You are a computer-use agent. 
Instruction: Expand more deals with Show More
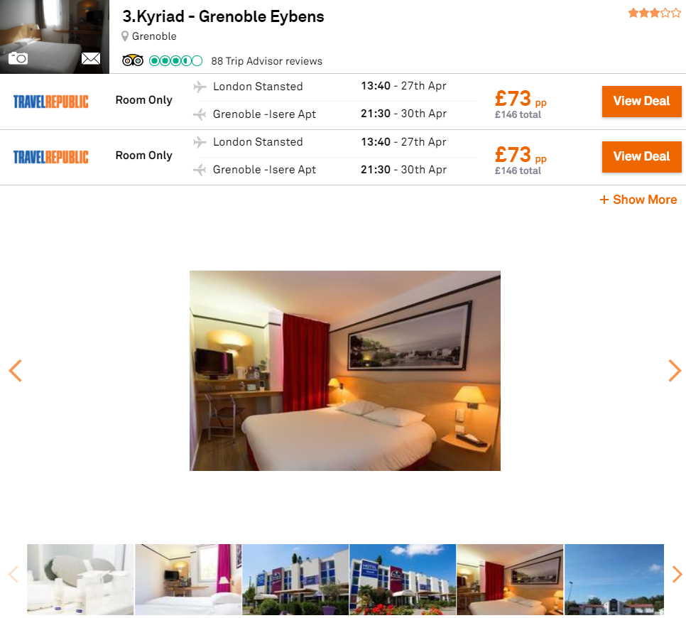tap(638, 200)
